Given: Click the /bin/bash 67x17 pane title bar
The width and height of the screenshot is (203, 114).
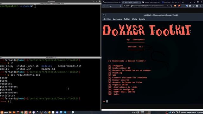Looking at the screenshot, I should [x=51, y=58].
